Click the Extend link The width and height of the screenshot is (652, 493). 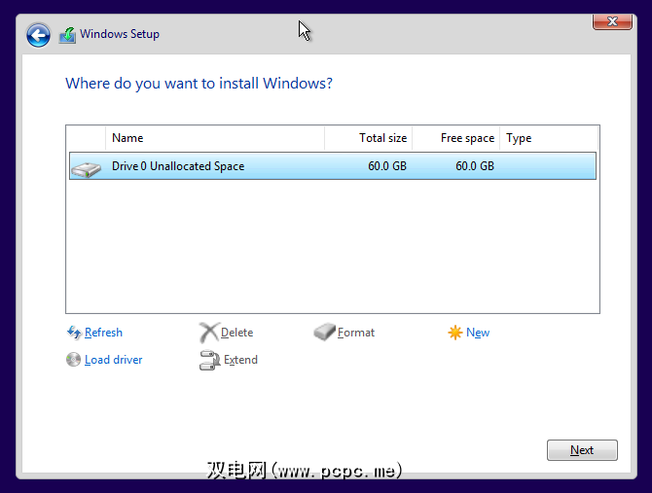tap(240, 359)
